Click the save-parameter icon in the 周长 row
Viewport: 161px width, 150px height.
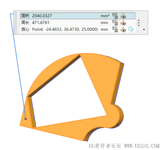pos(115,23)
